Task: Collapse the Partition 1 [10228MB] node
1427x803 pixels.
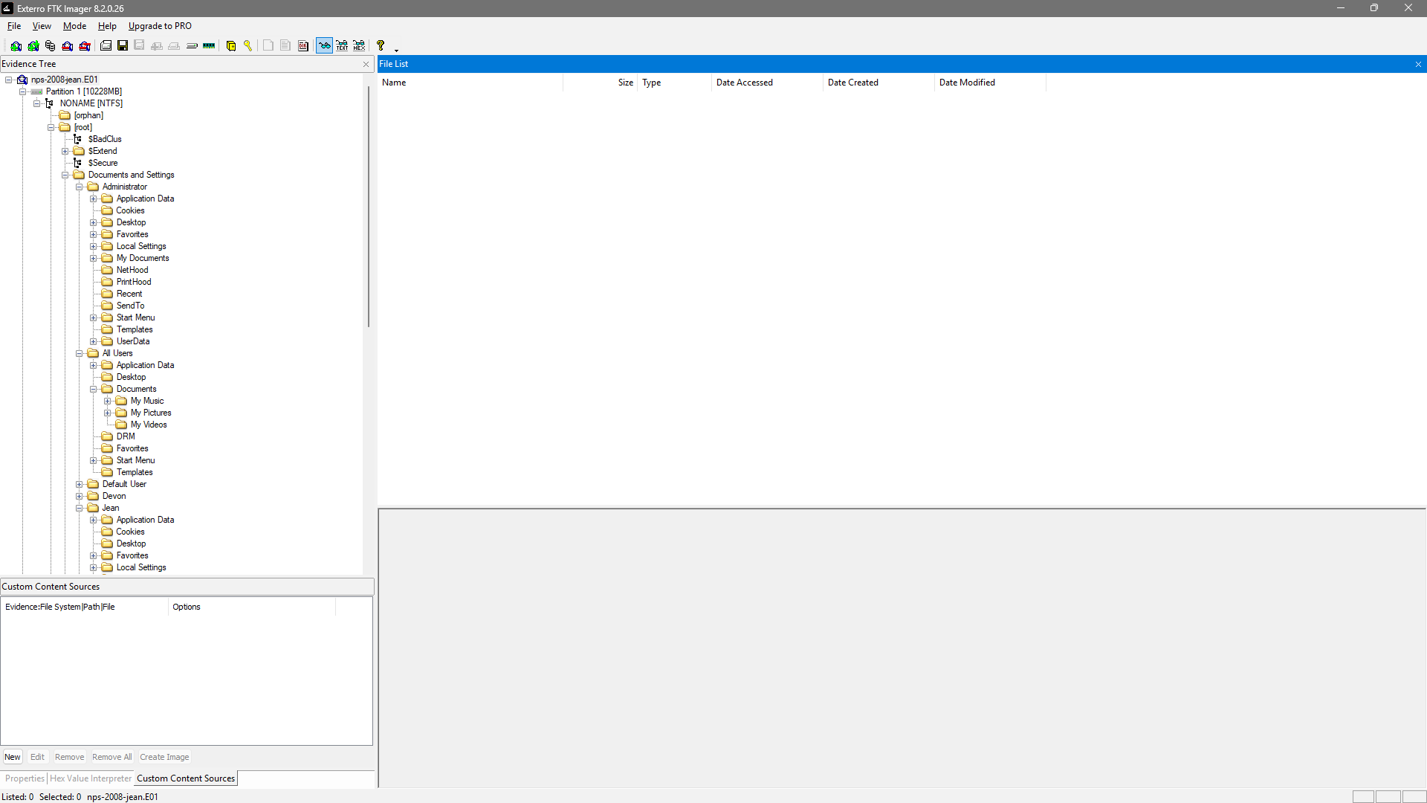Action: click(22, 91)
